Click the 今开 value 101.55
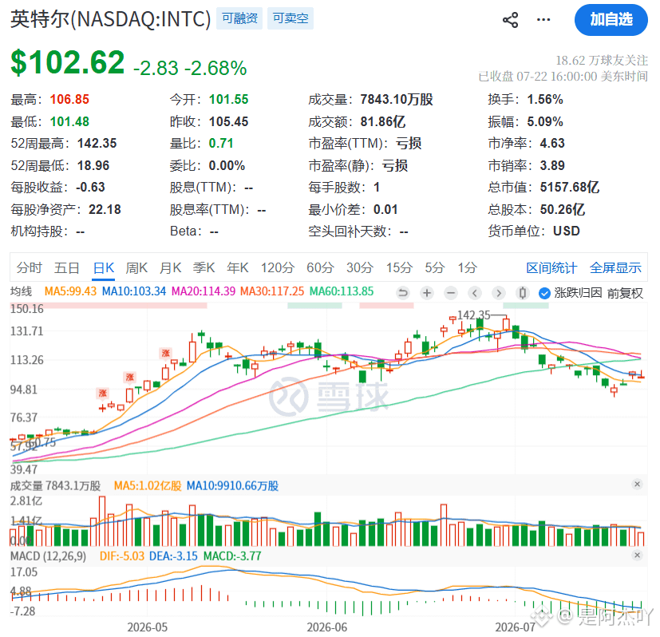This screenshot has width=660, height=637. coord(228,99)
